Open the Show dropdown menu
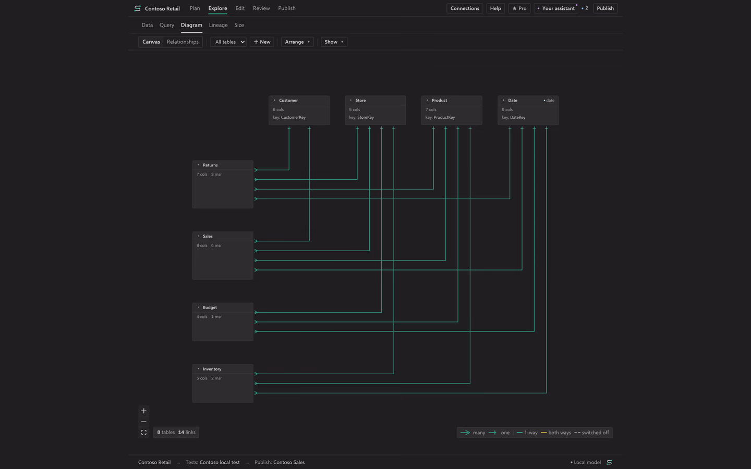The height and width of the screenshot is (469, 751). 334,42
